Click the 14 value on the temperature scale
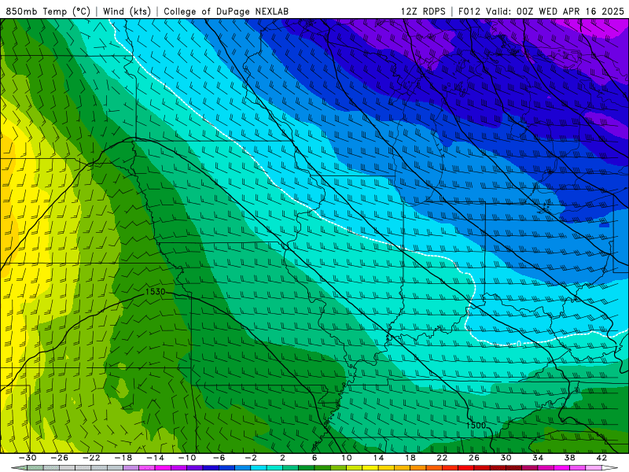Image resolution: width=629 pixels, height=472 pixels. pyautogui.click(x=379, y=458)
